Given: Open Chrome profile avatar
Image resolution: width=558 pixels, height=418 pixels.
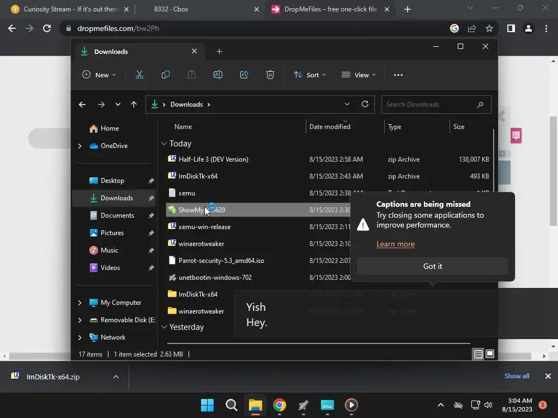Looking at the screenshot, I should pos(529,28).
